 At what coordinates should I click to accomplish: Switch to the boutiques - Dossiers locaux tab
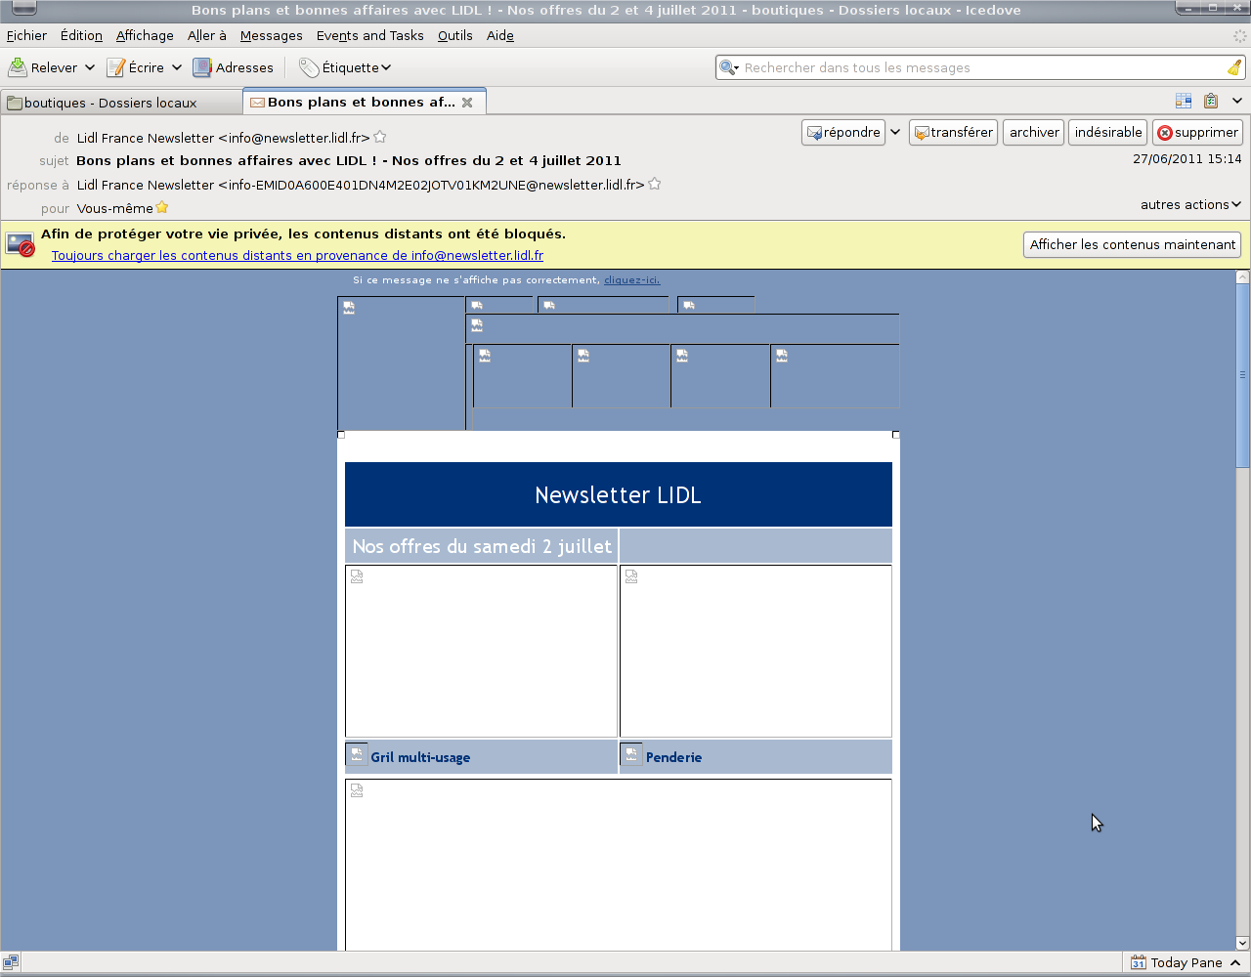121,102
